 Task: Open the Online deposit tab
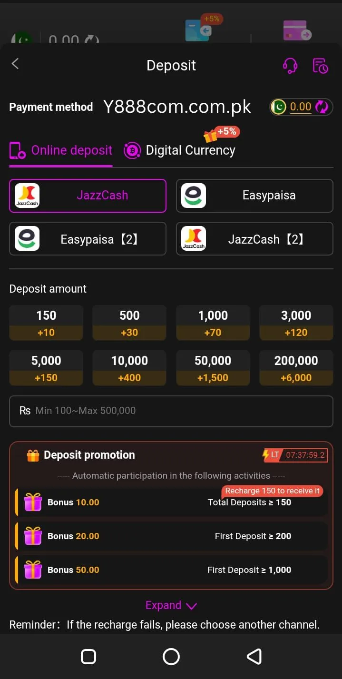tap(60, 150)
